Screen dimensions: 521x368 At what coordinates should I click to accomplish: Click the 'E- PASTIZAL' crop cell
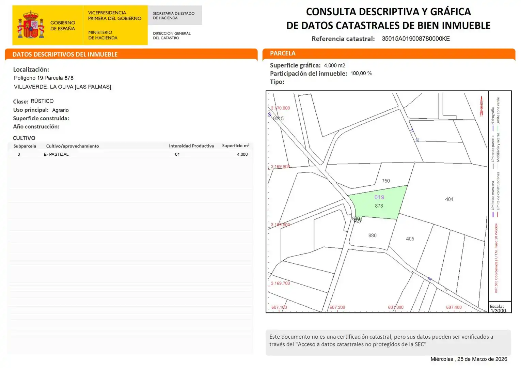pos(56,154)
